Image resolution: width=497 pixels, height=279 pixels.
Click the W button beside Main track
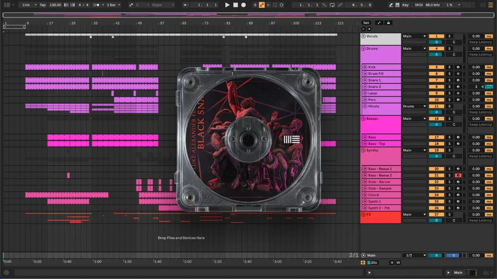click(x=398, y=263)
